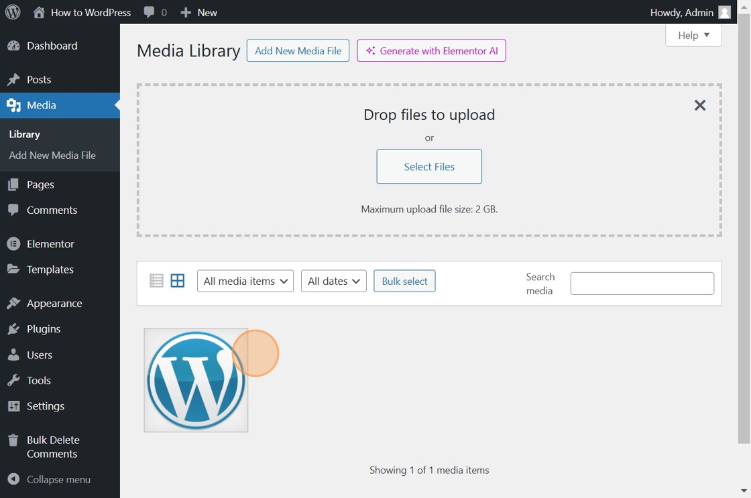Open the Pages stacked-sheets icon
This screenshot has height=498, width=751.
tap(13, 184)
